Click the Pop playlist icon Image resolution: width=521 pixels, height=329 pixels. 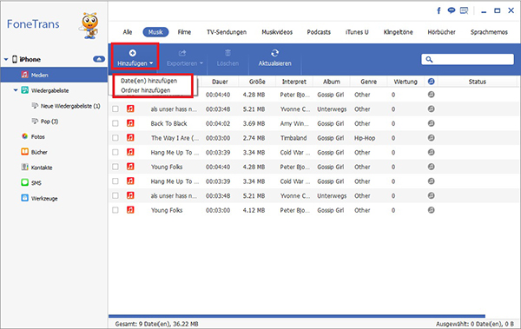click(x=35, y=121)
